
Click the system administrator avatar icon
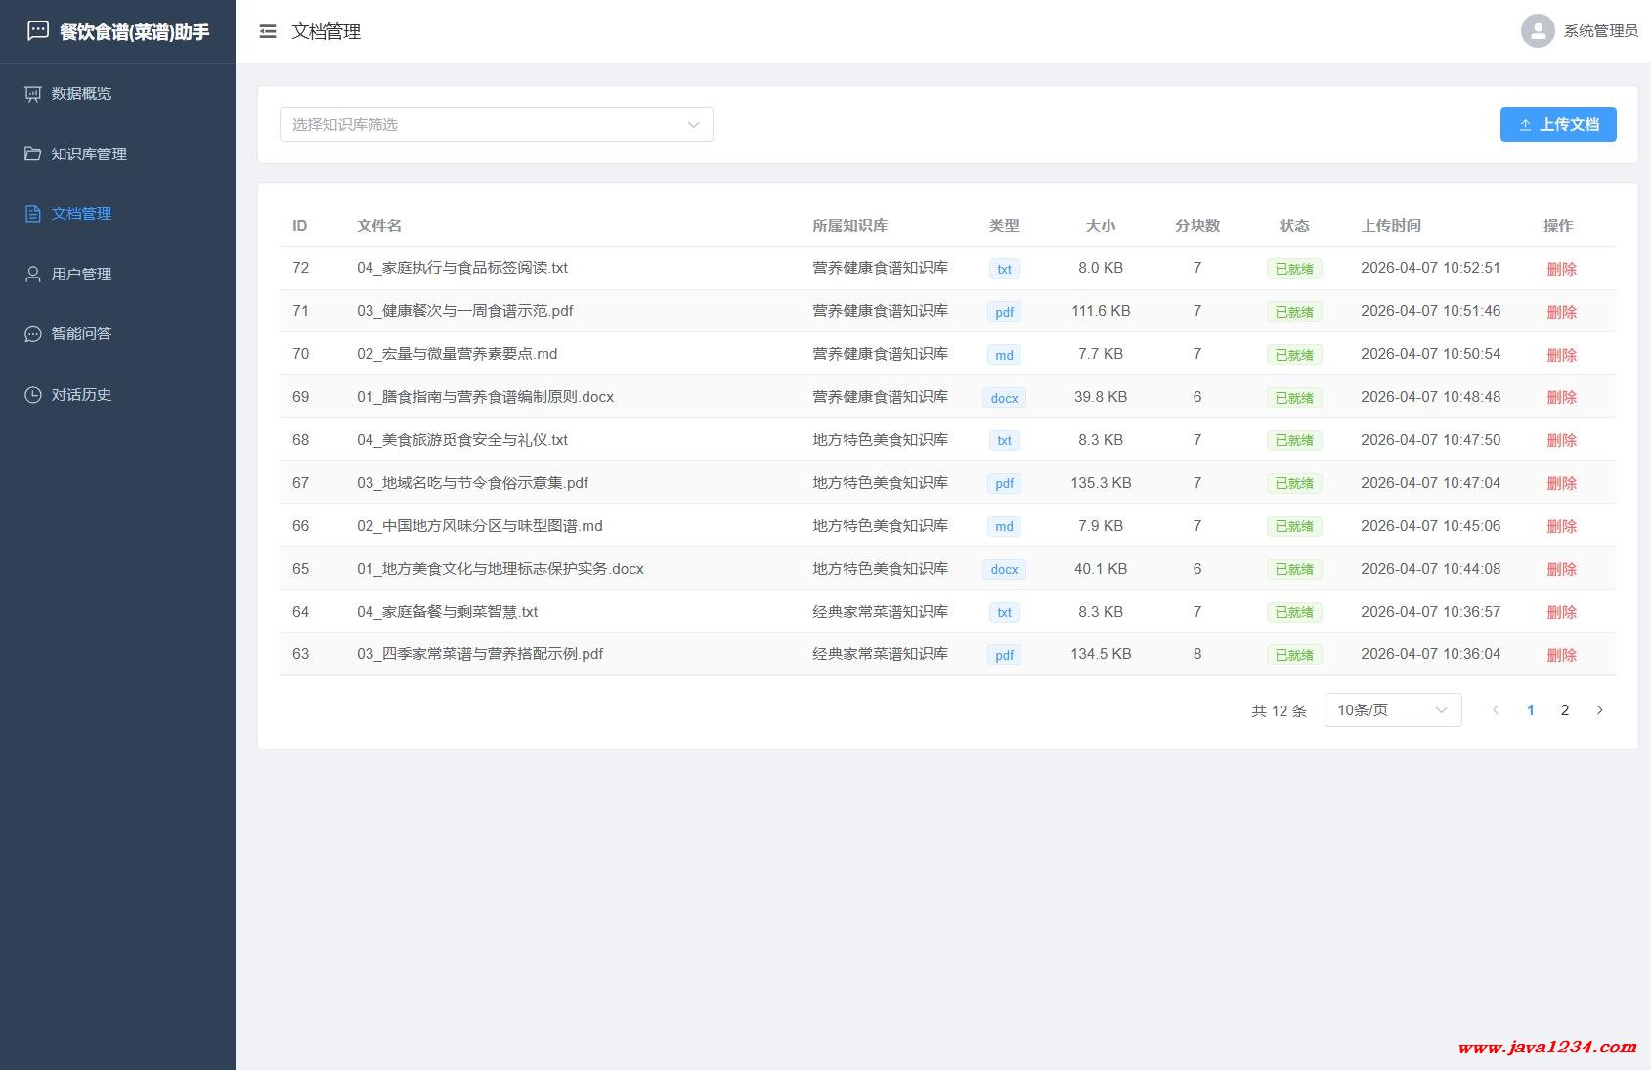pyautogui.click(x=1537, y=31)
